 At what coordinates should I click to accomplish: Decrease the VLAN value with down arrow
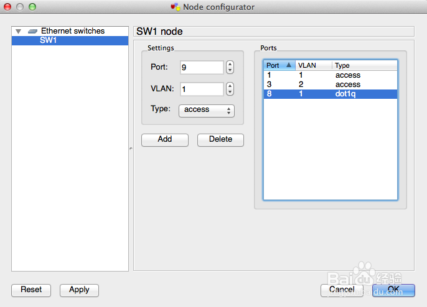pos(230,92)
